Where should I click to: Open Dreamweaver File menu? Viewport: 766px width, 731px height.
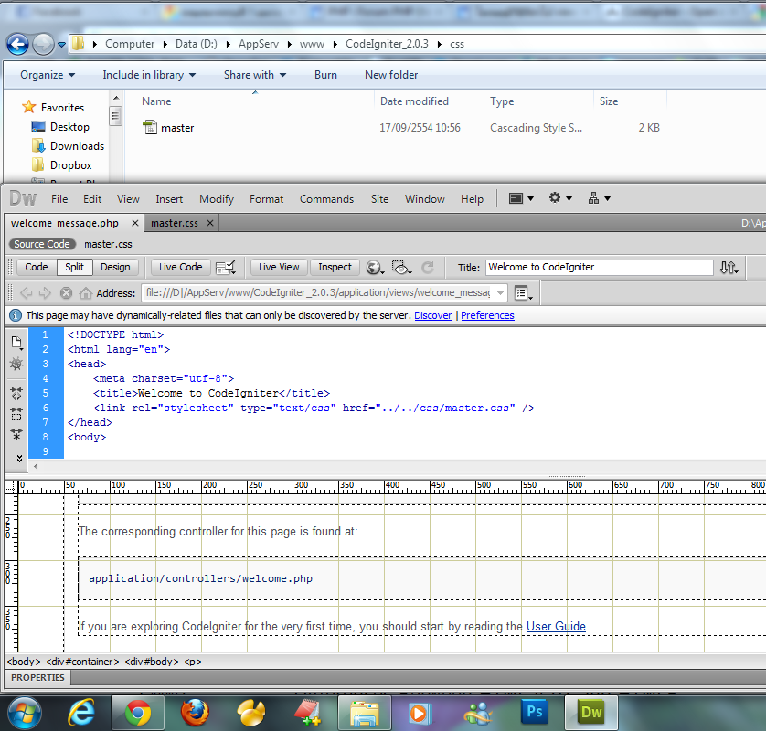(x=59, y=199)
